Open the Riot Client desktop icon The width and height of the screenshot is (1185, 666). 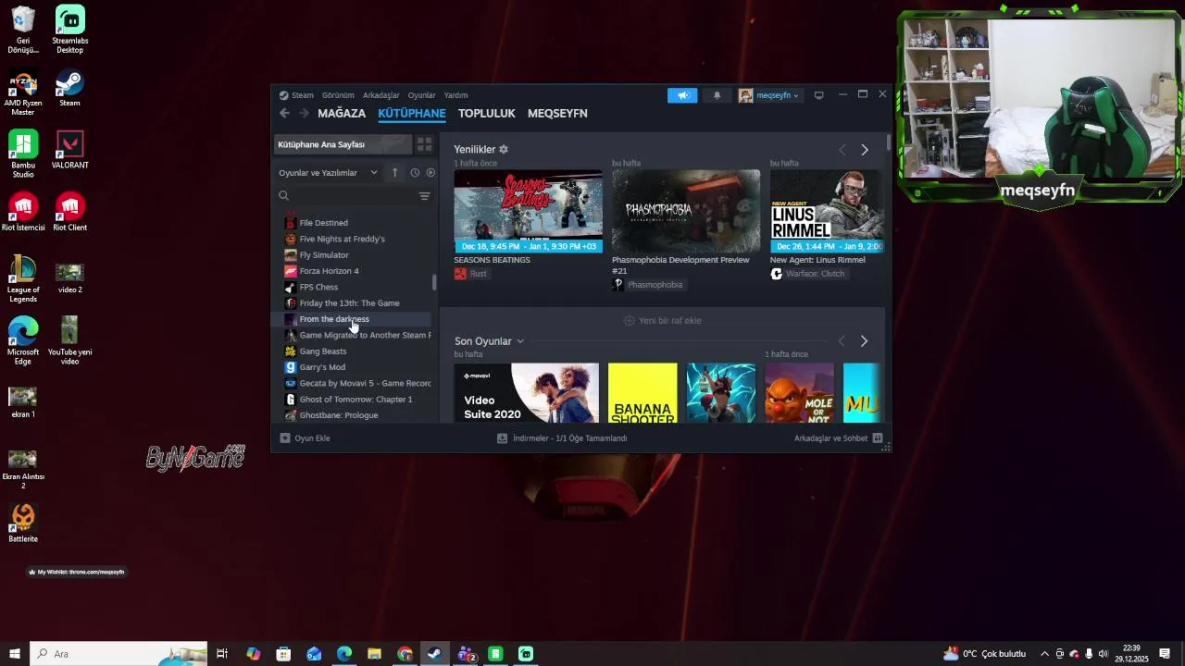69,213
